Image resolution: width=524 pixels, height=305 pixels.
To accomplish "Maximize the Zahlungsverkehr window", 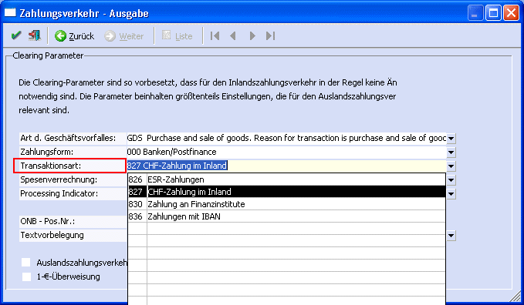I will coord(493,13).
